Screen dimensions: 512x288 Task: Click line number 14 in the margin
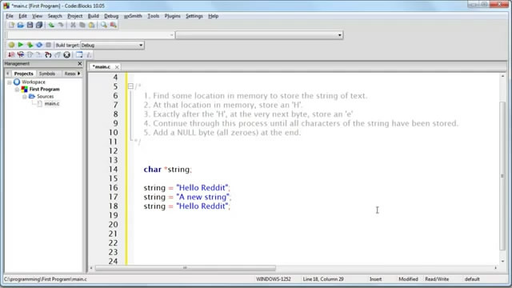[x=114, y=169]
